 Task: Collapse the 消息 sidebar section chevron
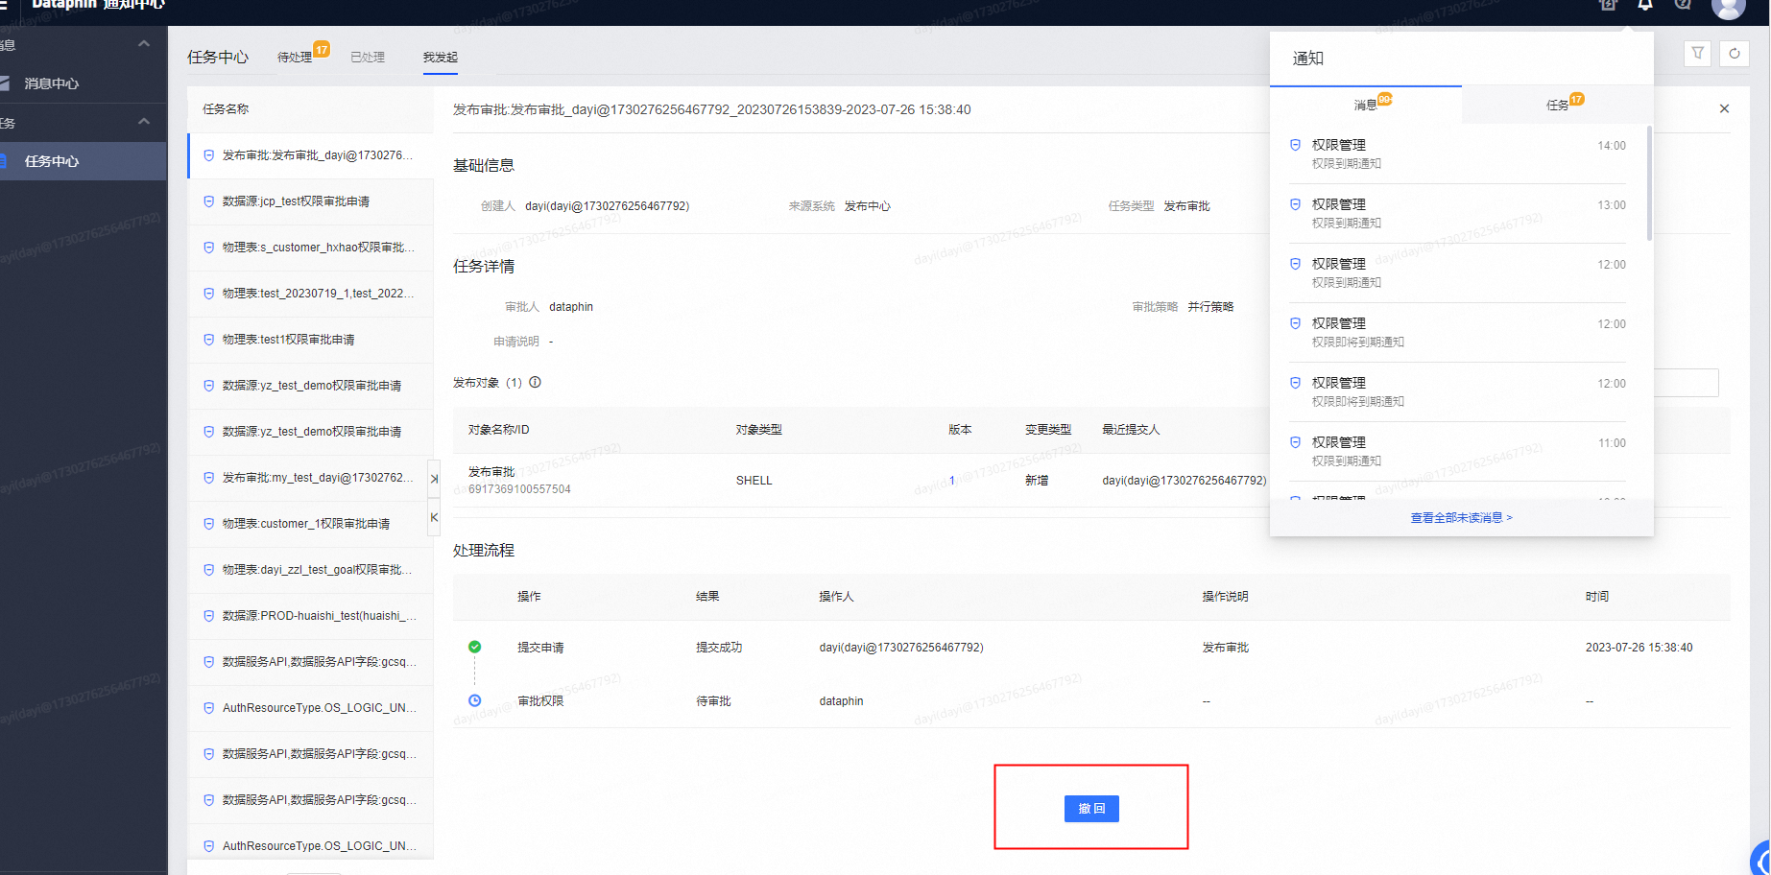click(x=144, y=44)
